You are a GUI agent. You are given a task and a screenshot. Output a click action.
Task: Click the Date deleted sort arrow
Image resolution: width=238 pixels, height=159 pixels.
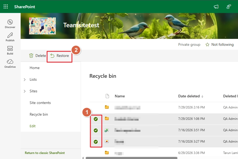coord(202,96)
